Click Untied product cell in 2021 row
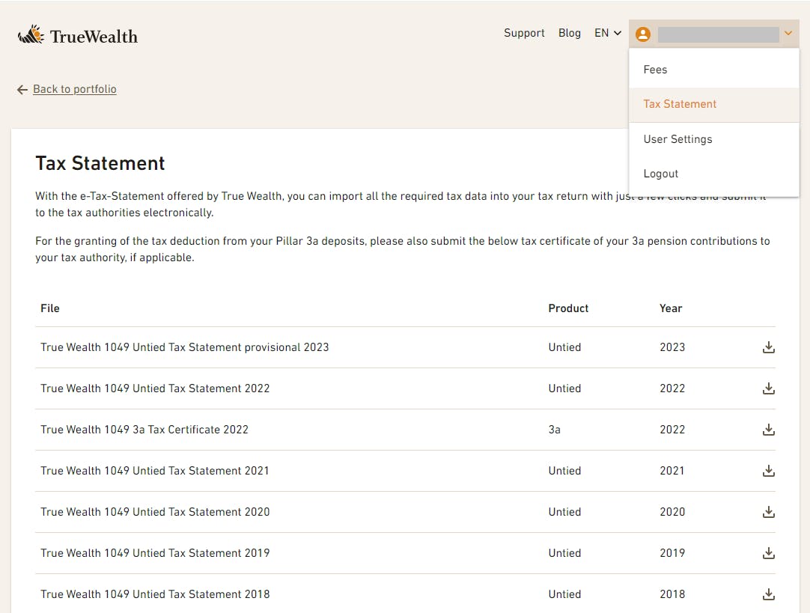Viewport: 810px width, 613px height. pyautogui.click(x=564, y=471)
